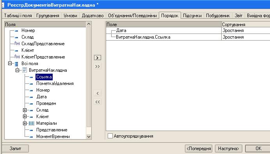The image size is (270, 154).
Task: Click the tabular section icon of Матеріали
Action: click(x=31, y=123)
